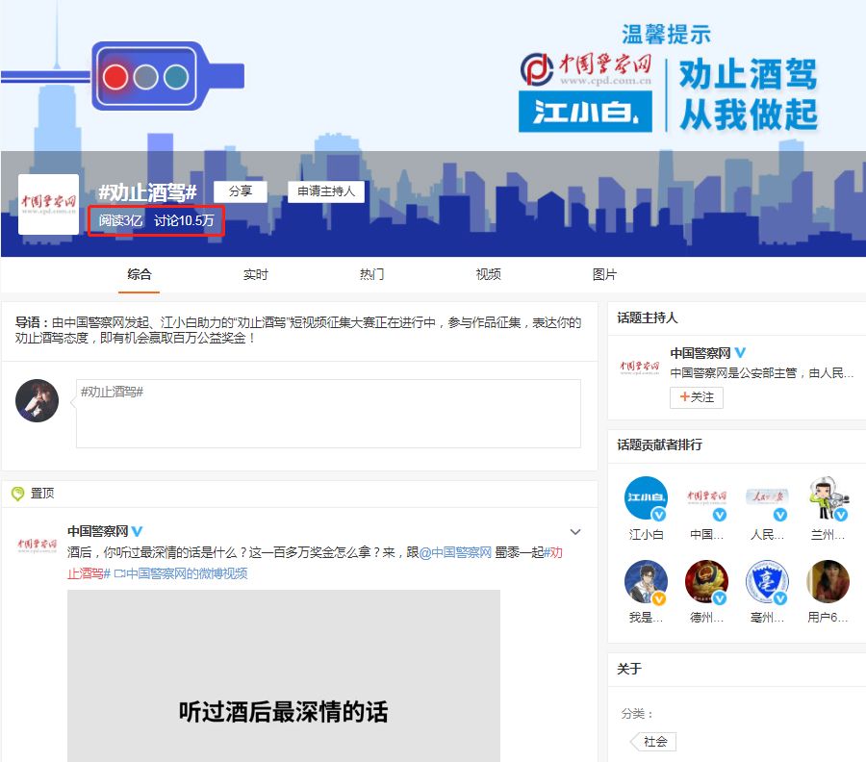Viewport: 866px width, 762px height.
Task: Click the green 置顶 pin icon
Action: click(x=17, y=494)
